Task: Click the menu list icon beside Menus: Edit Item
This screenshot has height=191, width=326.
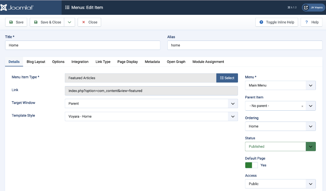Action: coord(67,8)
